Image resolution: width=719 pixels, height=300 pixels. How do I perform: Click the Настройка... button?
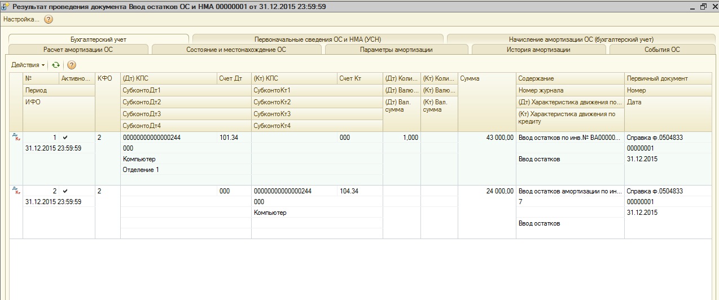click(21, 19)
